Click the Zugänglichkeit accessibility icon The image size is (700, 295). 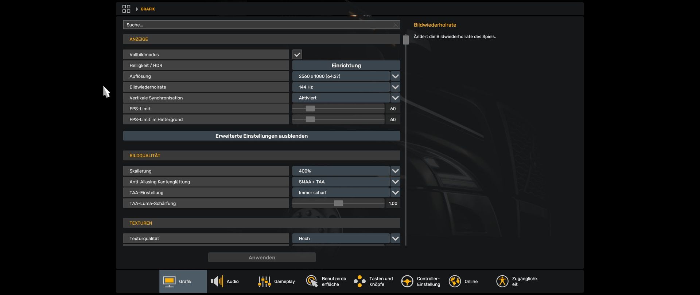click(502, 282)
